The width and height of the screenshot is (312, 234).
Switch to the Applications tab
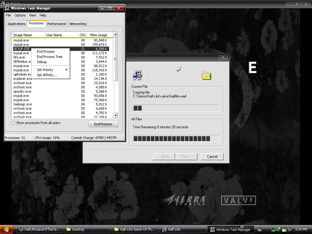(17, 24)
